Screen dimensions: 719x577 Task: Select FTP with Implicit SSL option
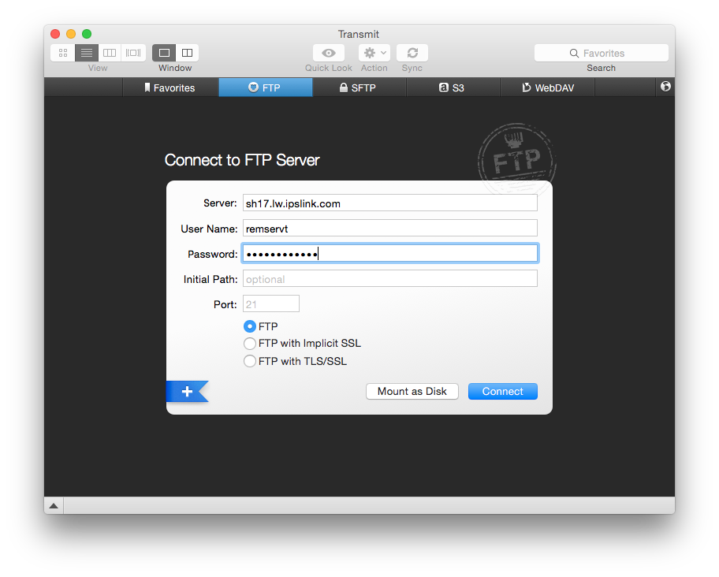[x=250, y=344]
